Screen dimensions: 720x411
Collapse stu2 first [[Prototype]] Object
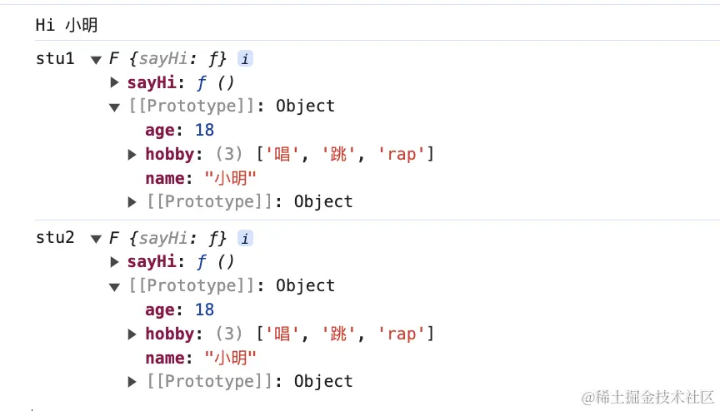tap(114, 287)
